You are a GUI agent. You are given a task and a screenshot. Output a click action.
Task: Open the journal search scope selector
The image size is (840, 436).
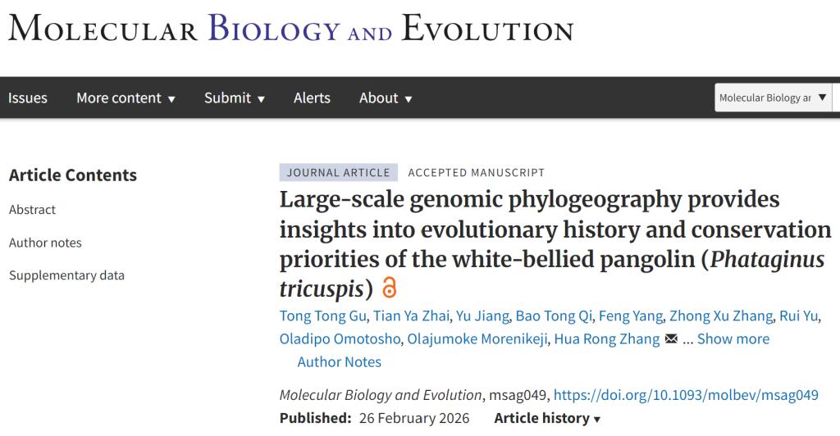click(x=772, y=98)
